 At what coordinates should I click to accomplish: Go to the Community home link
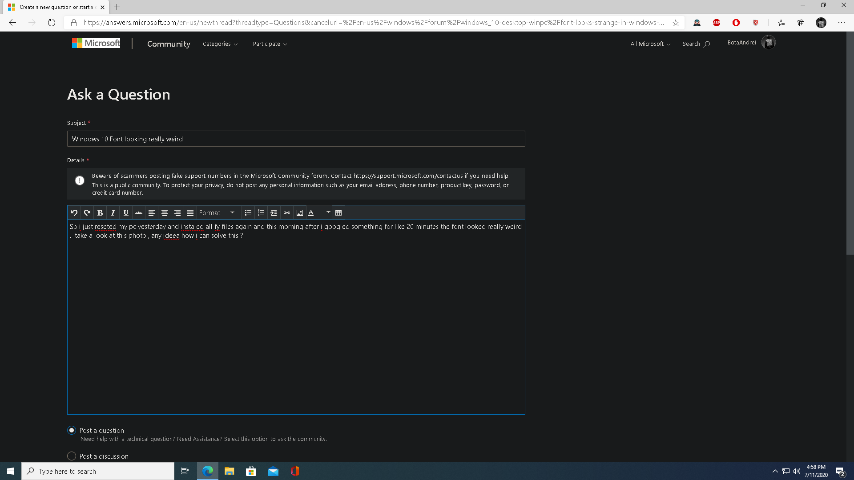[x=169, y=44]
